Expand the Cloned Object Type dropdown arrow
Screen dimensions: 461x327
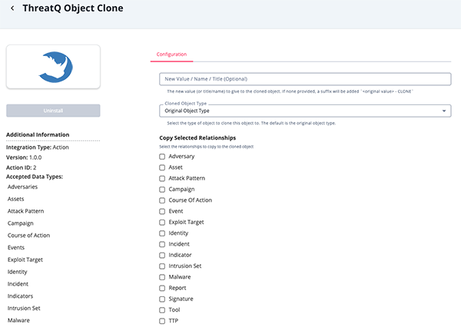444,111
